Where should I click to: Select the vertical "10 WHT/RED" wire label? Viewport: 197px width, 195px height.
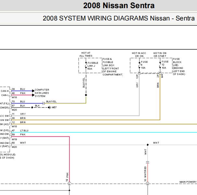click(x=145, y=174)
